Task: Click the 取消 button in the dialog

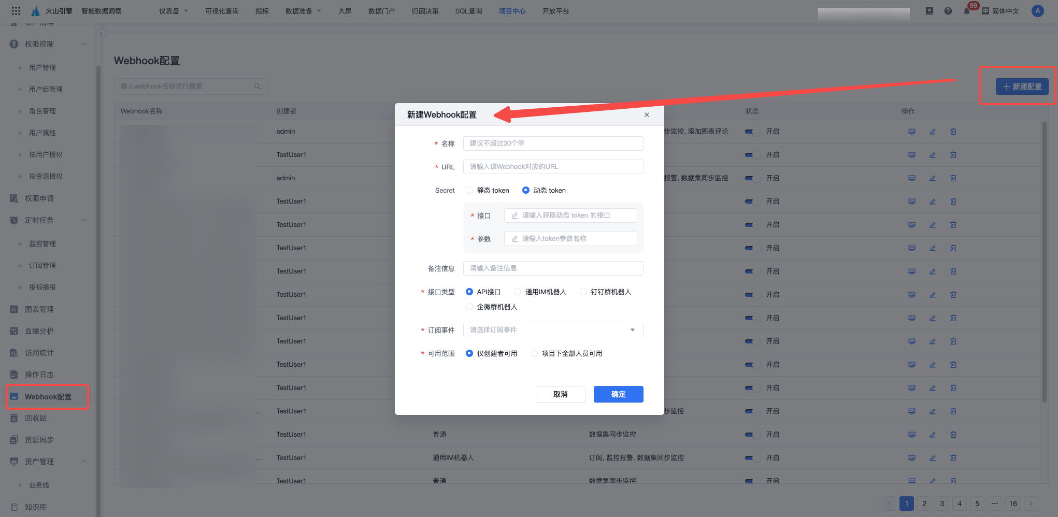Action: (x=560, y=394)
